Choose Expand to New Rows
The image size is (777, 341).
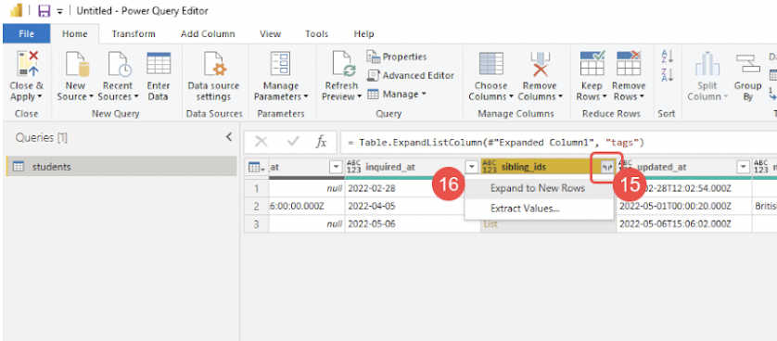(x=539, y=188)
